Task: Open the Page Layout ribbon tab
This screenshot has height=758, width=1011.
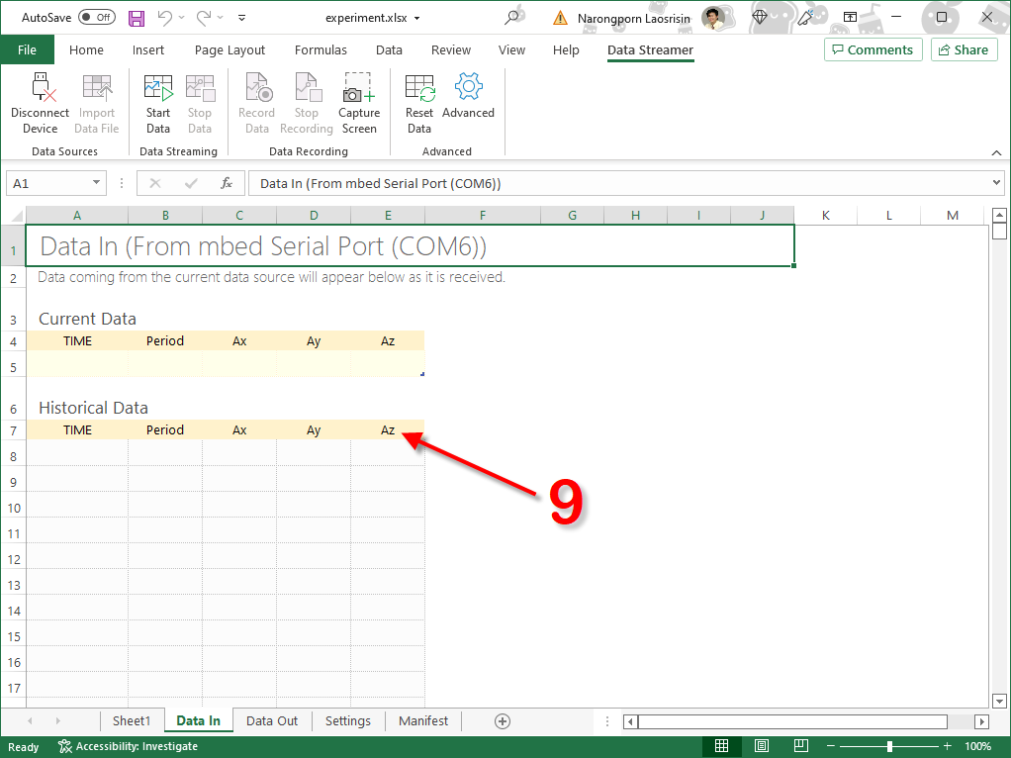Action: pyautogui.click(x=230, y=49)
